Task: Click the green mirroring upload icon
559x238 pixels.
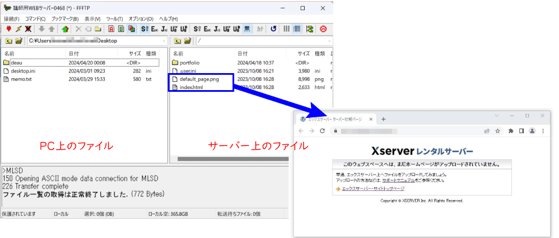Action: [66, 29]
